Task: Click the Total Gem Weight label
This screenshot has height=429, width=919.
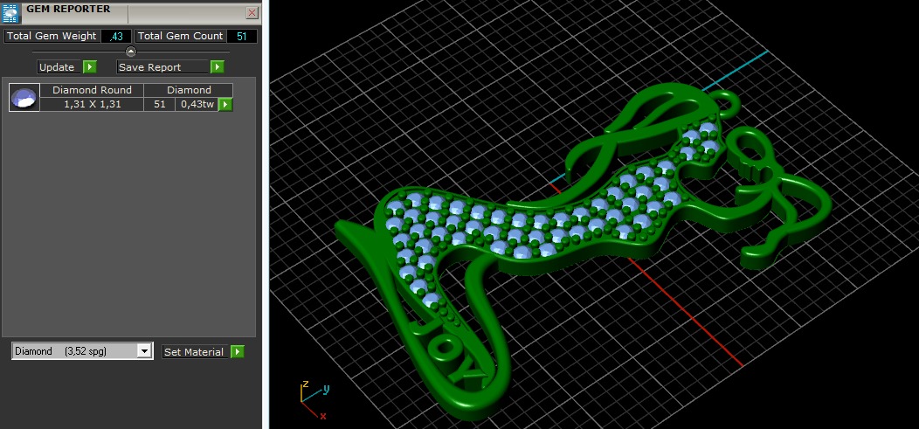Action: 52,37
